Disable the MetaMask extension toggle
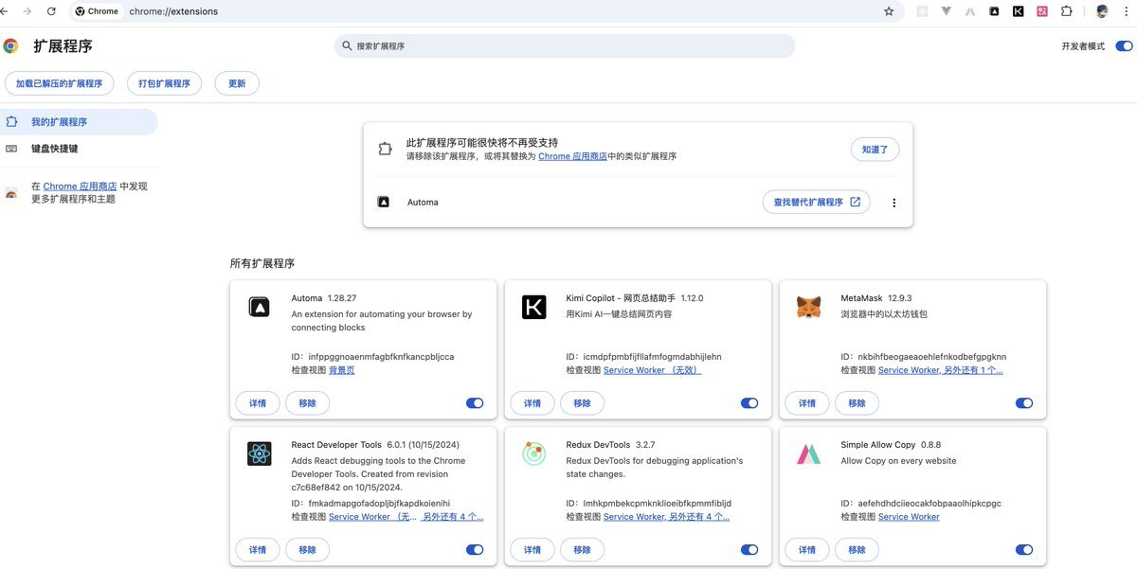The image size is (1137, 569). pos(1024,403)
